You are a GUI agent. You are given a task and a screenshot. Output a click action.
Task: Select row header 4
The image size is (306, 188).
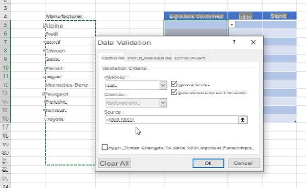click(5, 16)
